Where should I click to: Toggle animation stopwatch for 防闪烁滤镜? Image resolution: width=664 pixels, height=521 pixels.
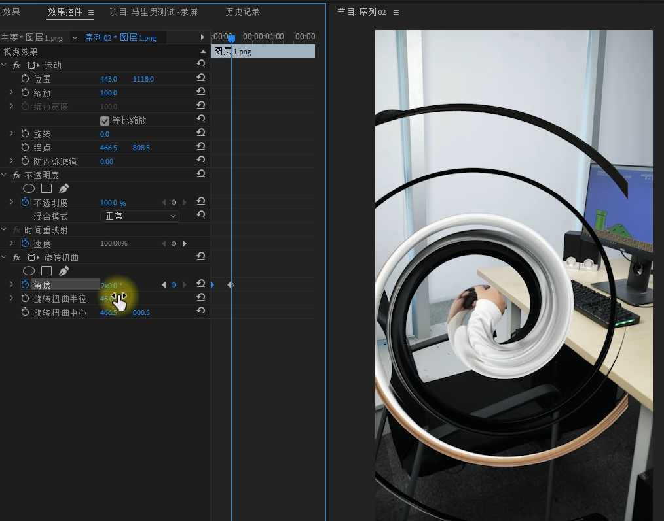point(25,161)
